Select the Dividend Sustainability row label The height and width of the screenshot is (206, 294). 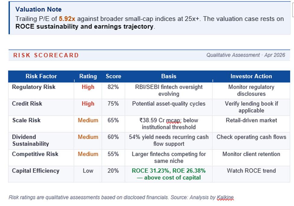(30, 140)
